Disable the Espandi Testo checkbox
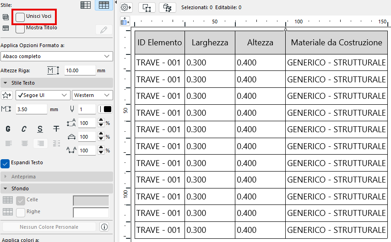This screenshot has width=391, height=242. tap(5, 164)
